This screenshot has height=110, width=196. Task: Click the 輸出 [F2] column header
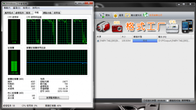point(174,37)
